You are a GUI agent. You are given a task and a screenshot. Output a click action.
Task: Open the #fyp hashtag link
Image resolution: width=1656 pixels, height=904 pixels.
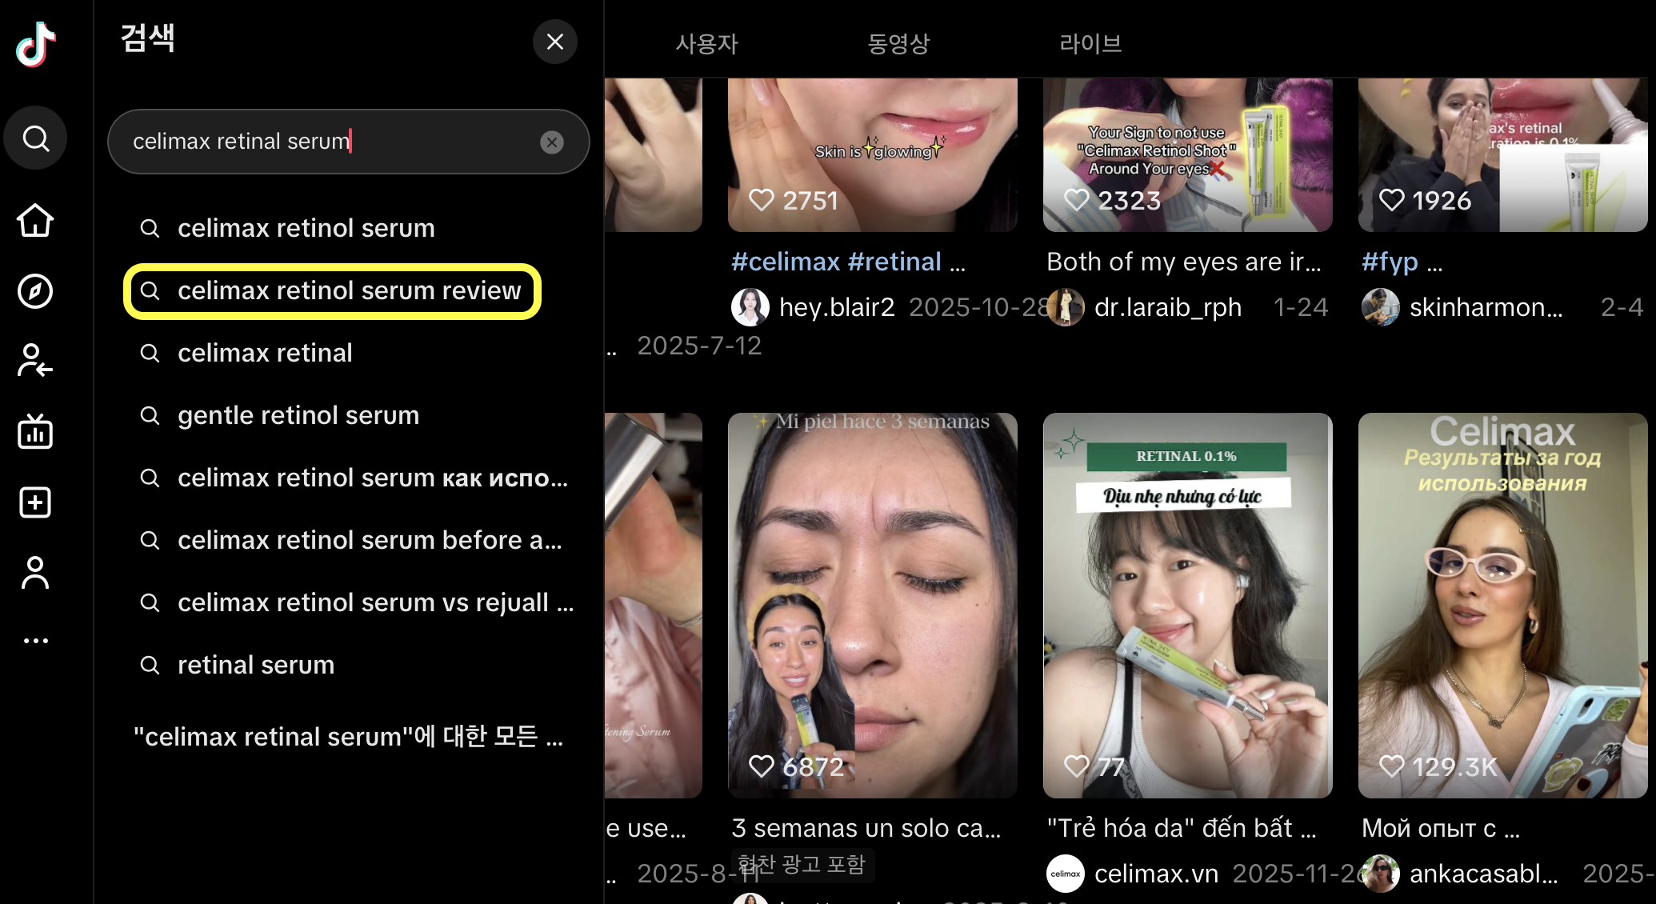(x=1390, y=262)
